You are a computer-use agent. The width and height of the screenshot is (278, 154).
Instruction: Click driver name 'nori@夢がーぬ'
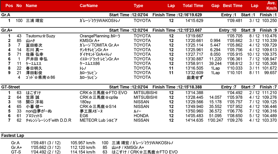[x=39, y=111]
